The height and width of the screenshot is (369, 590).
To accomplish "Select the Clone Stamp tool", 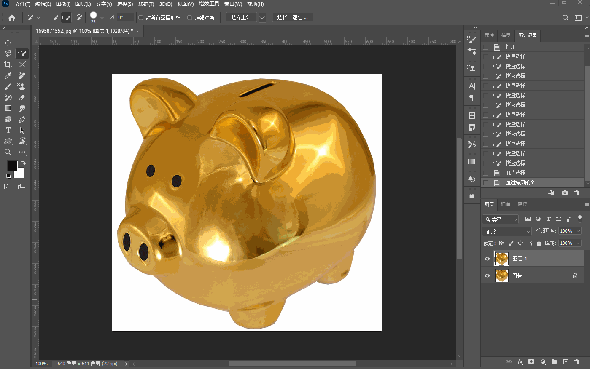I will click(22, 86).
